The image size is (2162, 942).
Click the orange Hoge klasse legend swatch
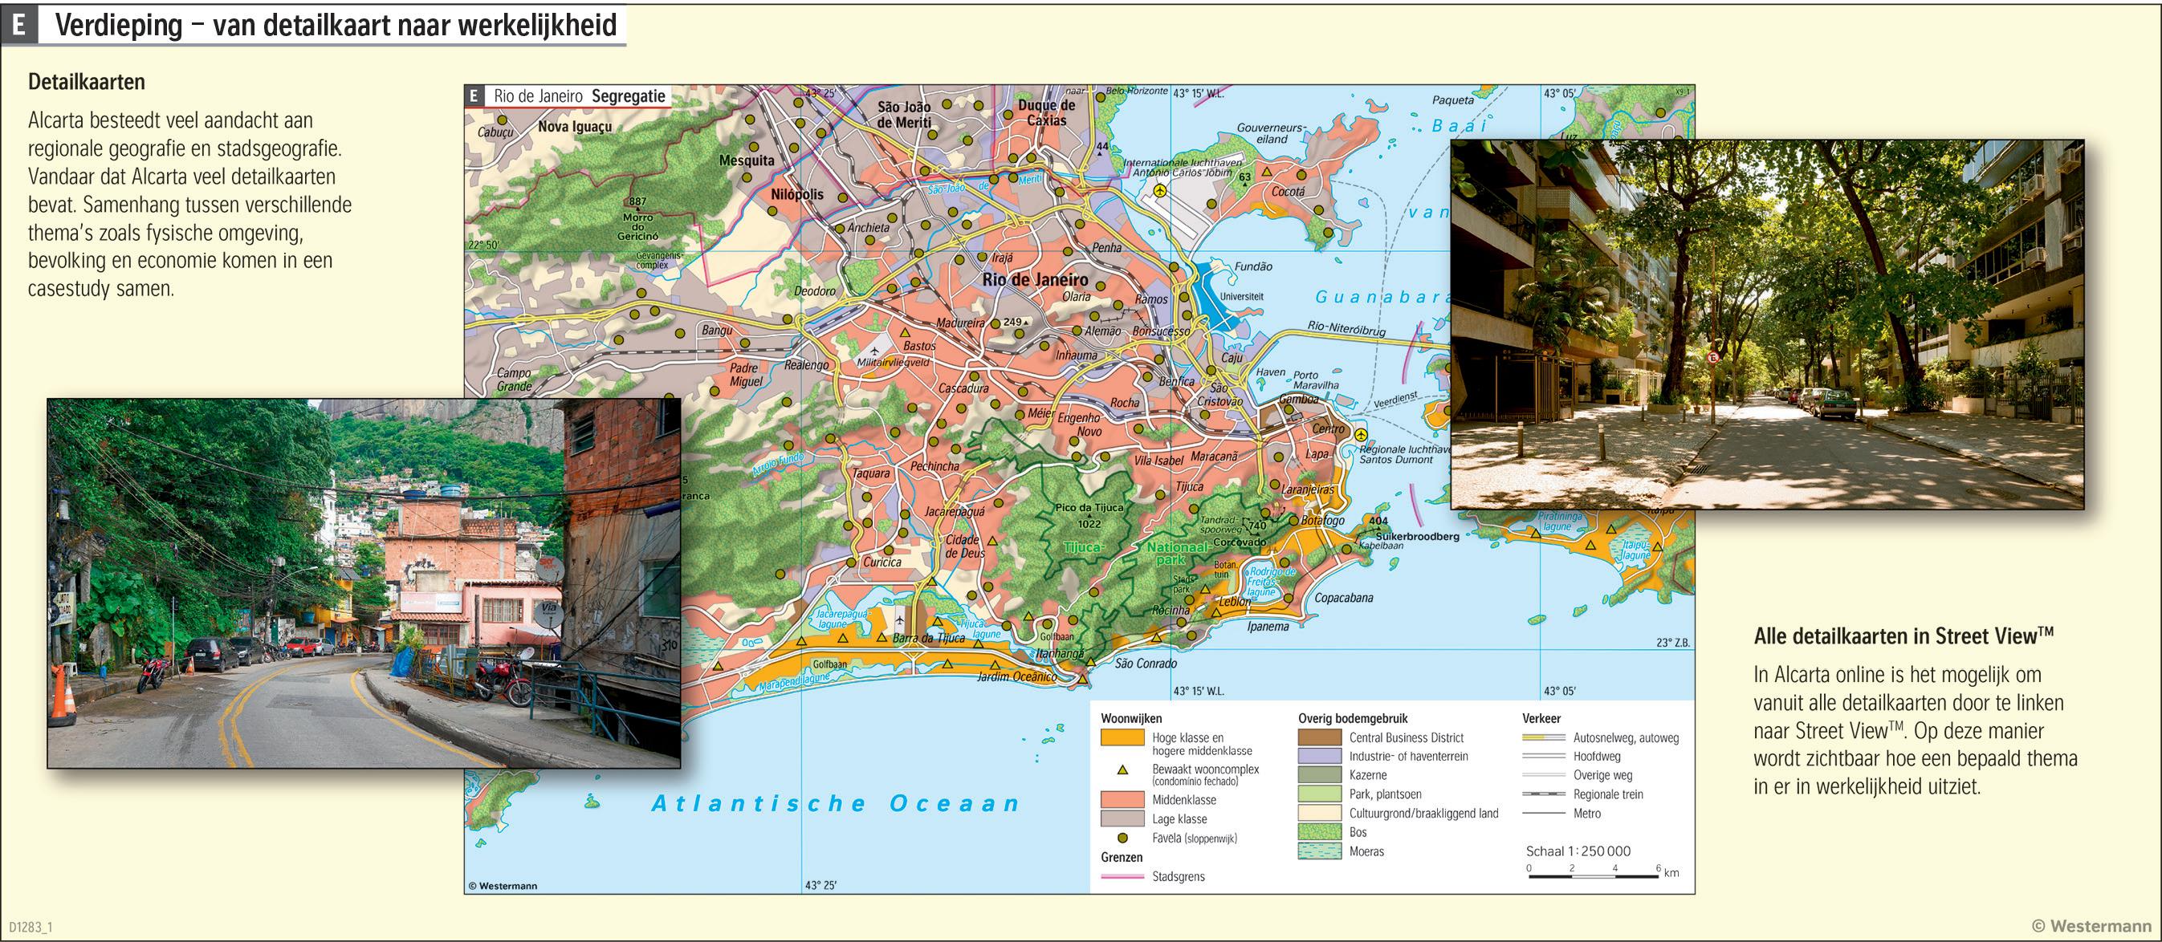click(1122, 738)
